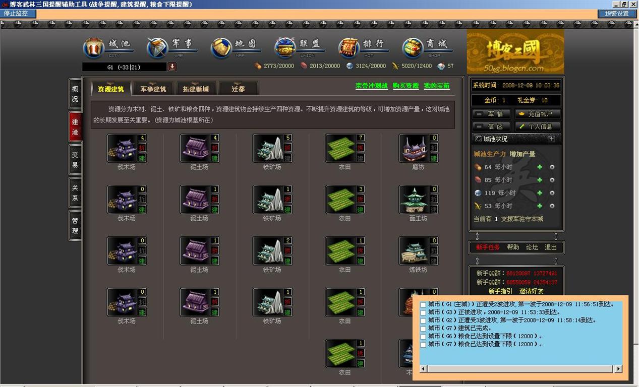Image resolution: width=639 pixels, height=387 pixels.
Task: Click 拆 demolish on level 7 农田
Action: click(361, 148)
